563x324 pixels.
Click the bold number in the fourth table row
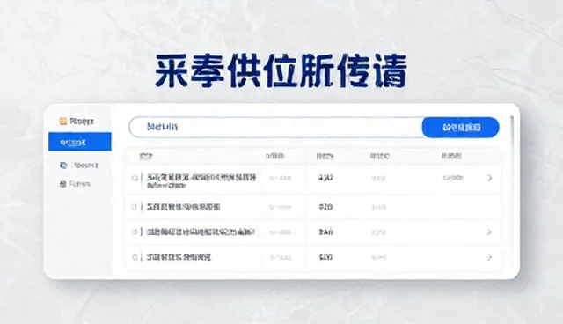click(325, 257)
